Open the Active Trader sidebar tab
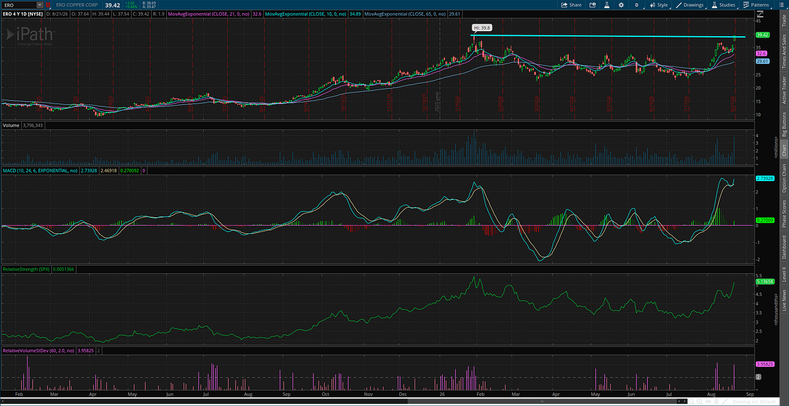Viewport: 789px width, 406px height. tap(783, 90)
